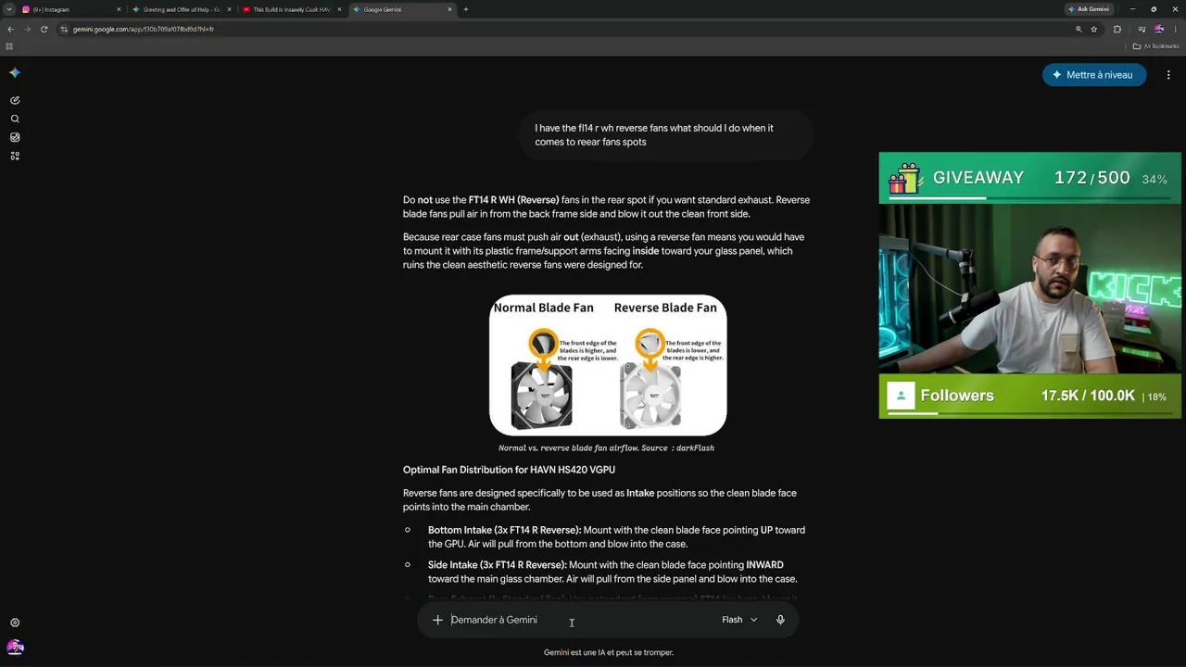Close the YouTube 'This Build' tab
1186x667 pixels.
click(339, 9)
